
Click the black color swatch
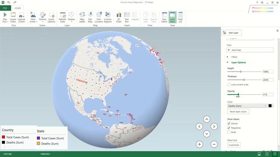click(x=270, y=106)
